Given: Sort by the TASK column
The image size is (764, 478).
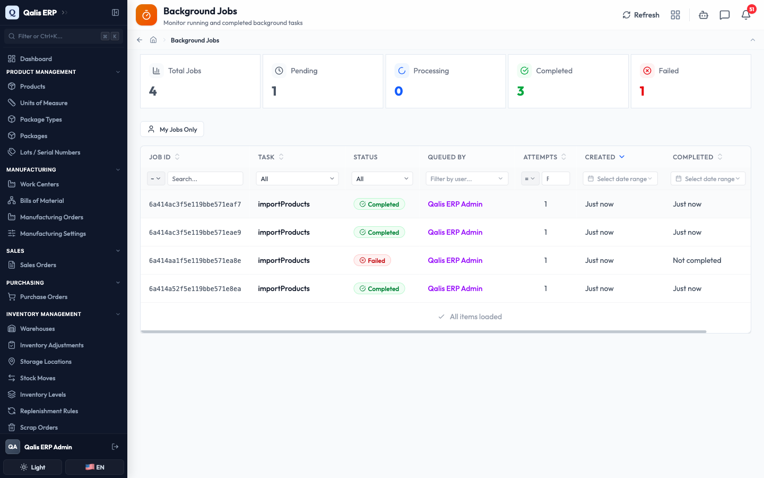Looking at the screenshot, I should pyautogui.click(x=271, y=157).
